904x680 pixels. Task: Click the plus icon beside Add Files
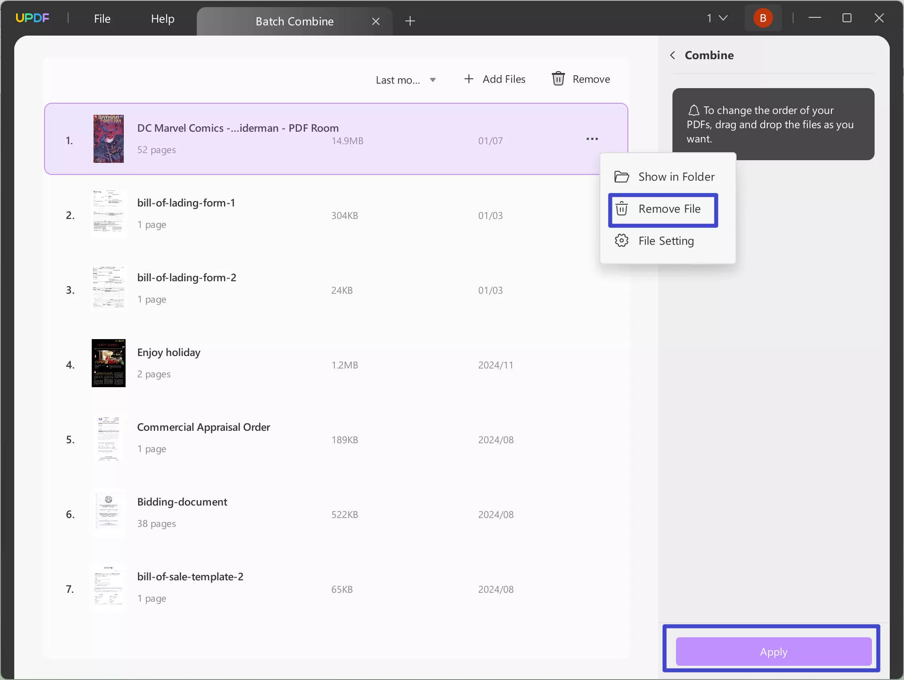coord(468,79)
